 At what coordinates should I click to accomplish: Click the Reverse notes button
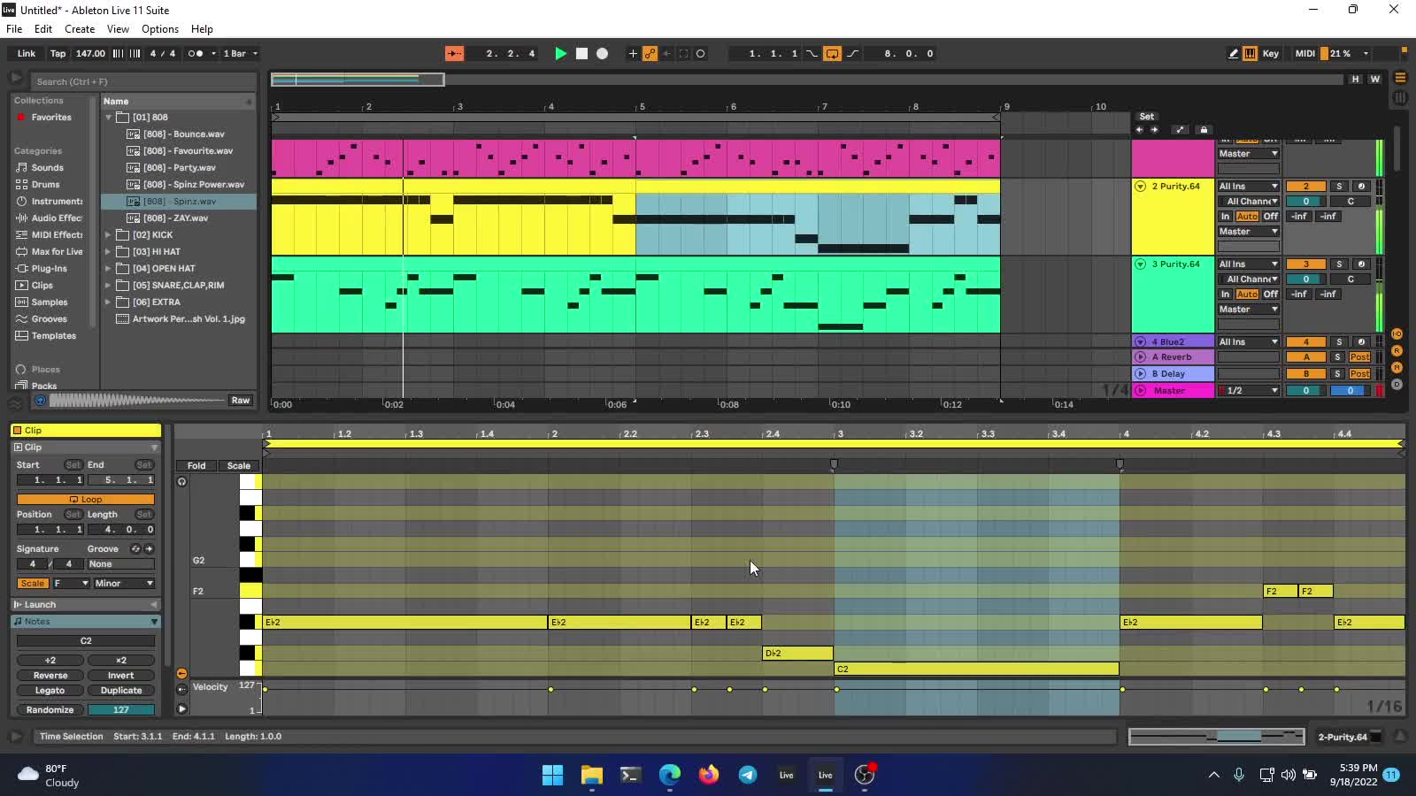50,675
